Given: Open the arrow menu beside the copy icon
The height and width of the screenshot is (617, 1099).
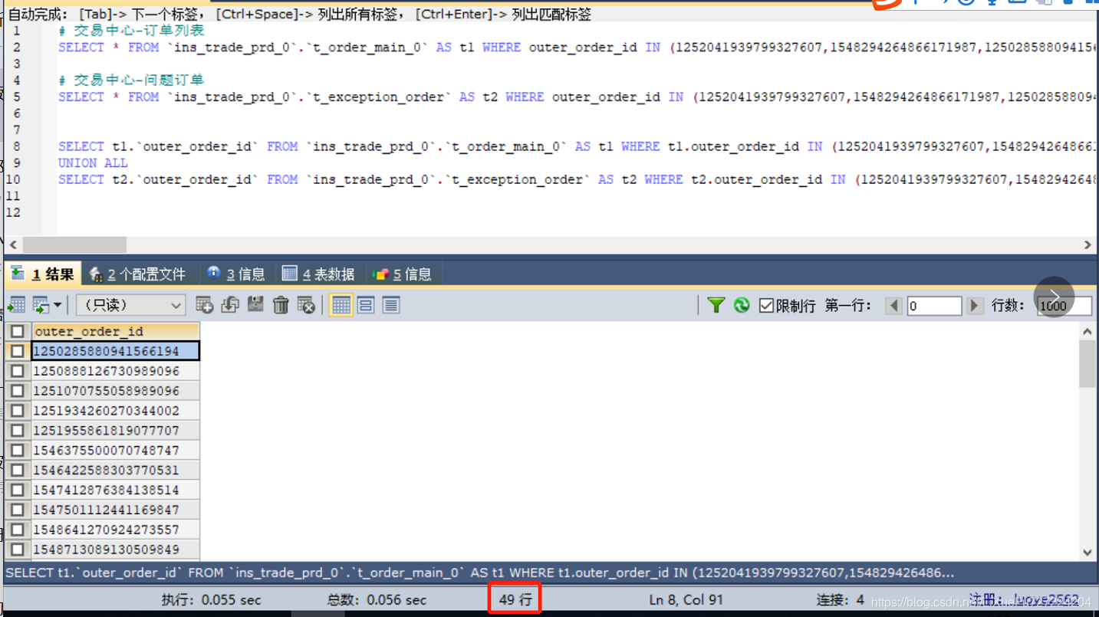Looking at the screenshot, I should pyautogui.click(x=58, y=305).
